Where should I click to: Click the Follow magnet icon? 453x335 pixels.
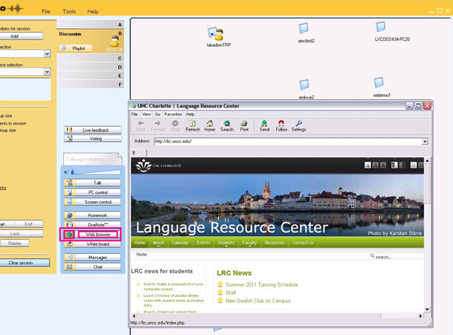pos(281,125)
